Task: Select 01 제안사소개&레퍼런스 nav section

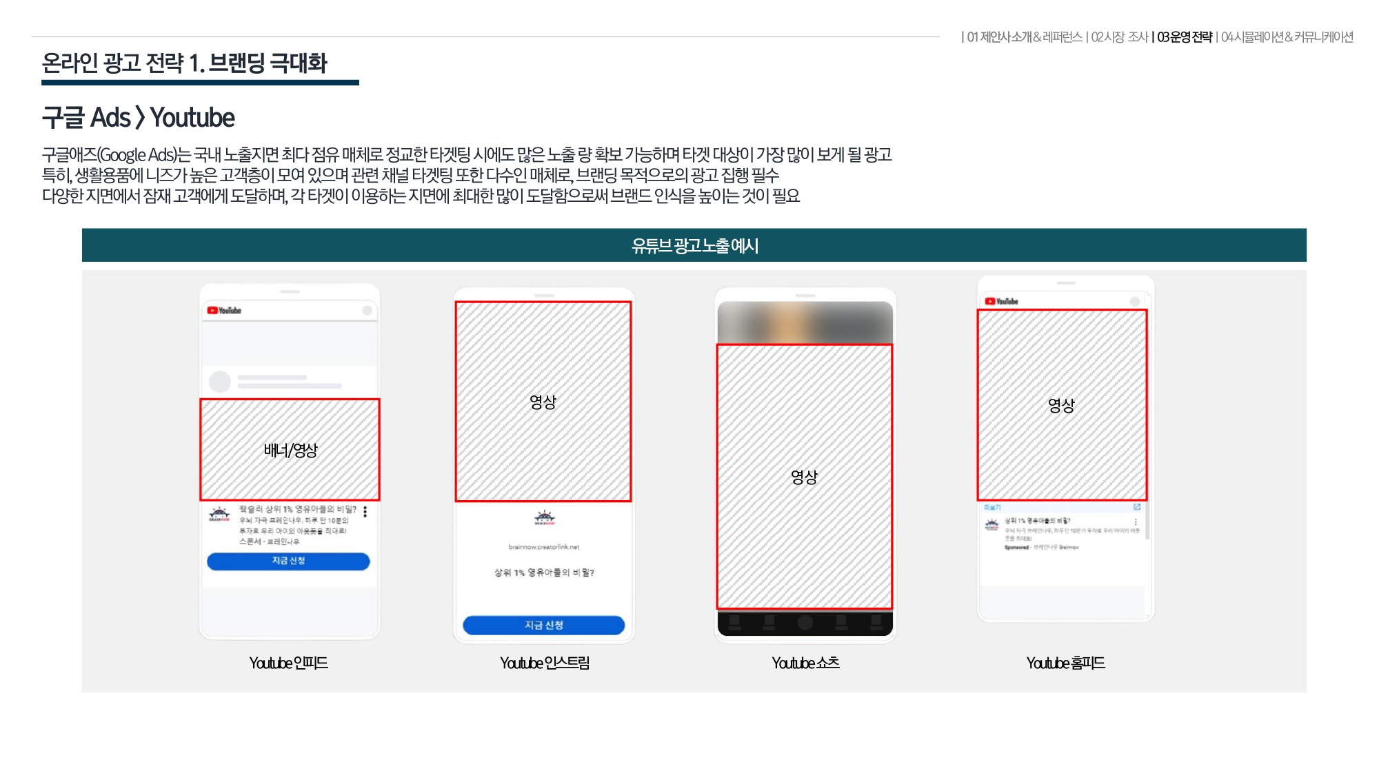Action: [1024, 37]
